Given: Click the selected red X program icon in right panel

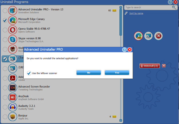Looking at the screenshot, I should point(158,36).
